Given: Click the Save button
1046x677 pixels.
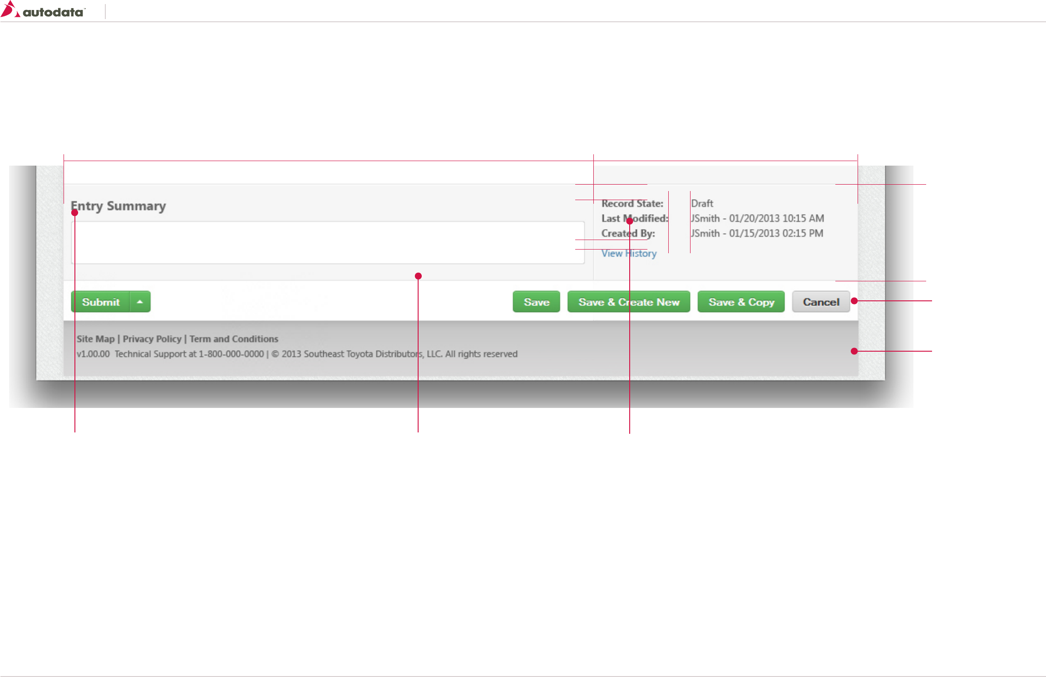Looking at the screenshot, I should click(x=536, y=302).
